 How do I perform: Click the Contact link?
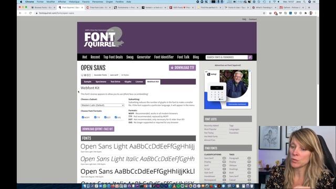pos(253,19)
